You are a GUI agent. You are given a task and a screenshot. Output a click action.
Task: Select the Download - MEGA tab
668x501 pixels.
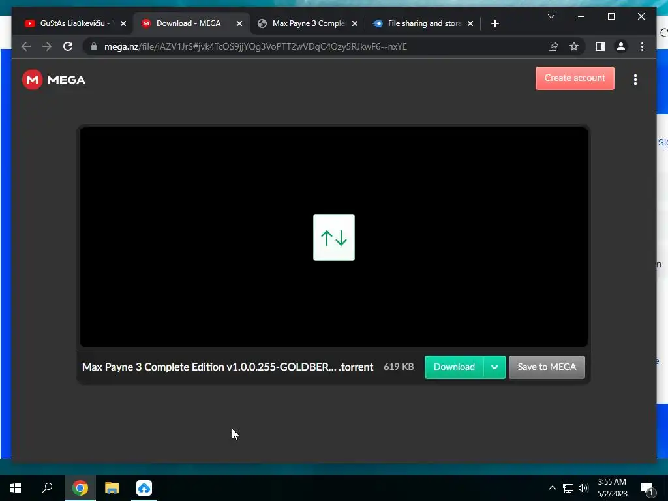point(189,23)
